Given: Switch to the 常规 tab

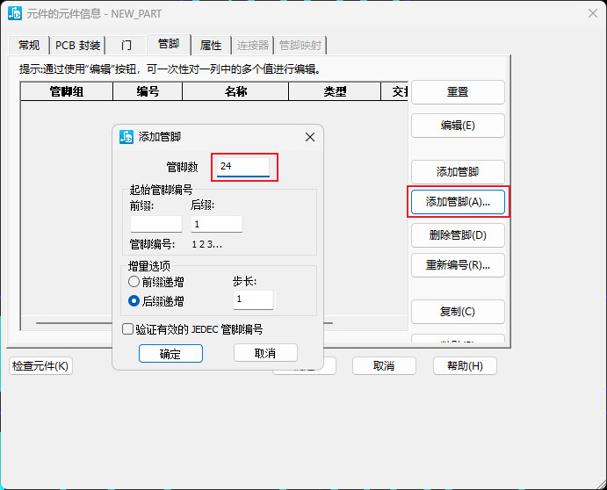Looking at the screenshot, I should coord(29,46).
